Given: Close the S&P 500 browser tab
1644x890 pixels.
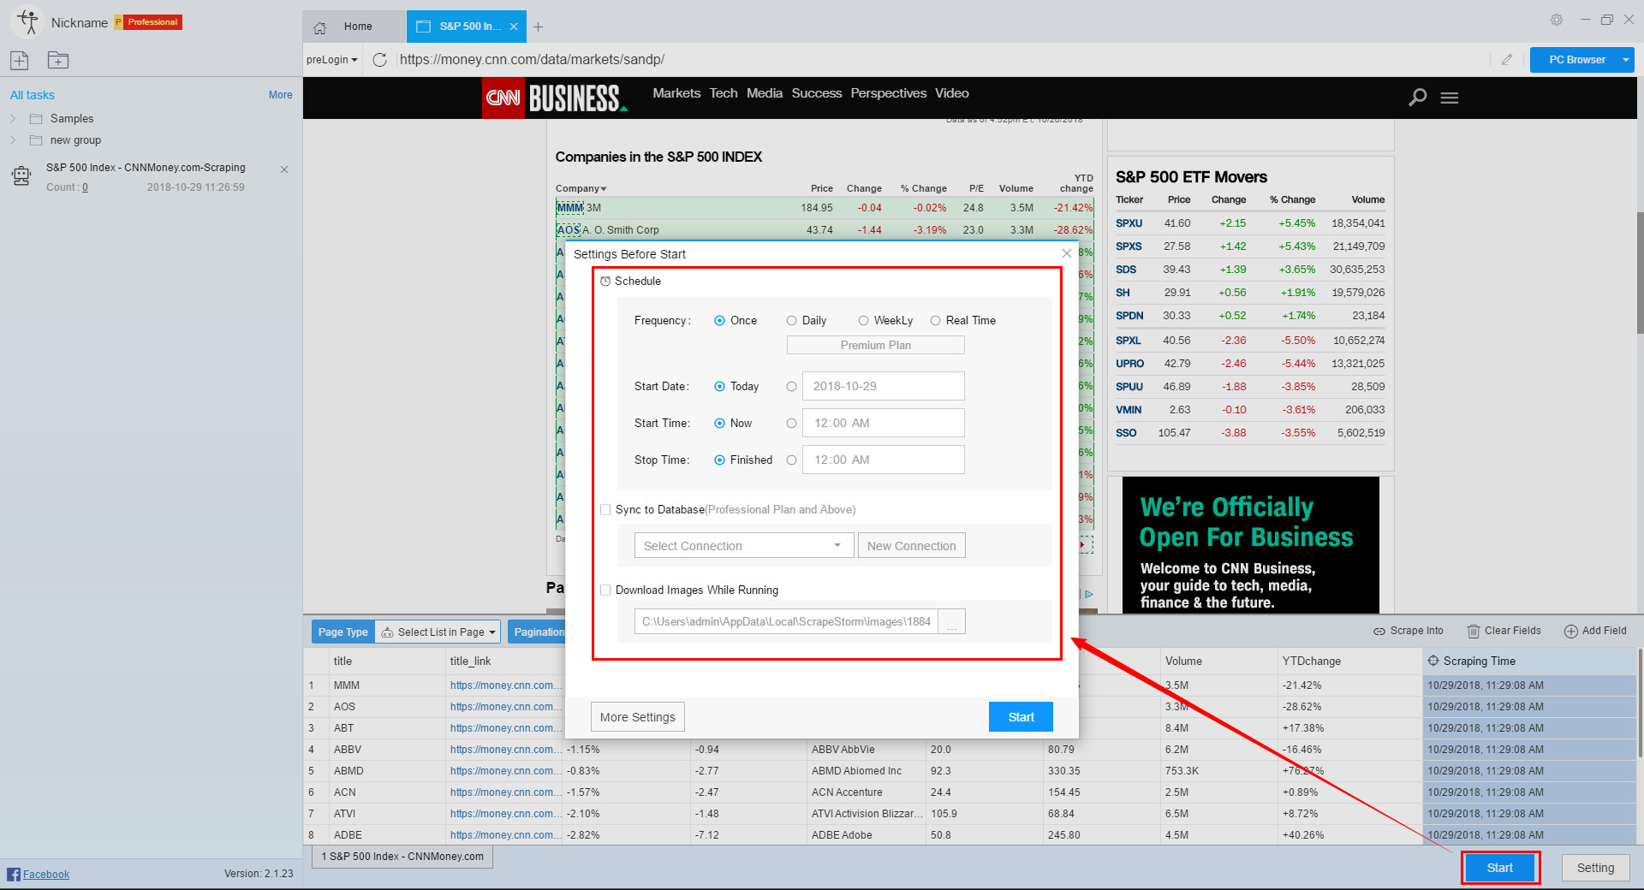Looking at the screenshot, I should coord(514,27).
